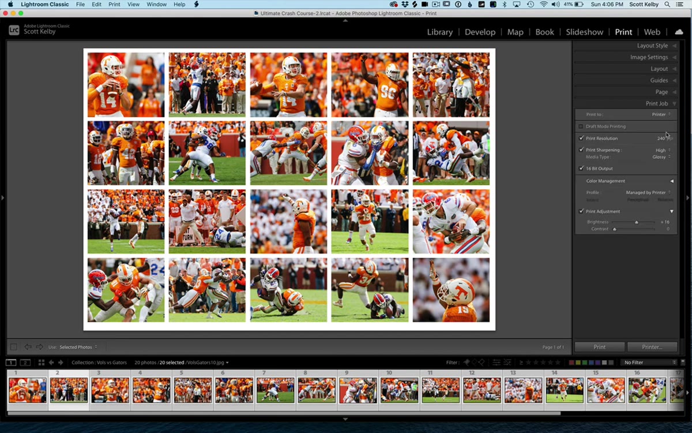Open the Wi-Fi status menu
The width and height of the screenshot is (692, 433).
coord(544,4)
